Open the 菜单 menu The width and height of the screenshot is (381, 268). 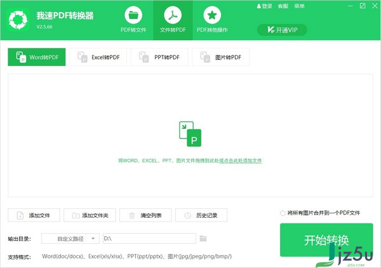point(299,6)
